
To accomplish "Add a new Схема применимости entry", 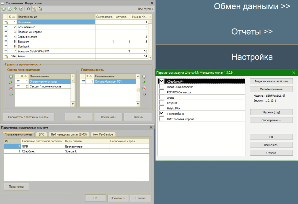I will [11, 77].
